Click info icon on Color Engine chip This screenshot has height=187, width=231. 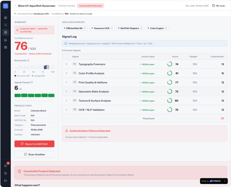click(x=166, y=28)
